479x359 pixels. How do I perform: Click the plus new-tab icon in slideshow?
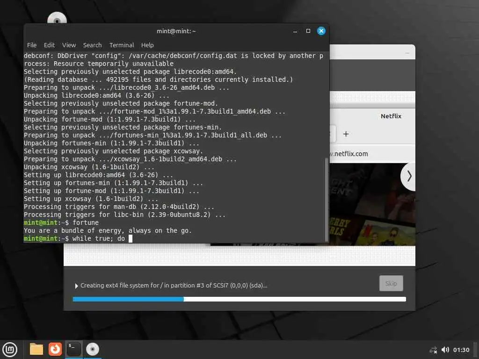click(x=346, y=134)
